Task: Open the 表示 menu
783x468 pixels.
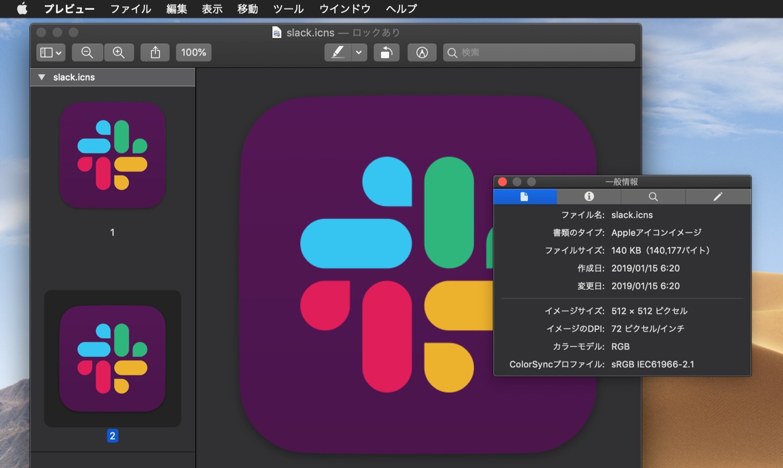Action: tap(212, 9)
